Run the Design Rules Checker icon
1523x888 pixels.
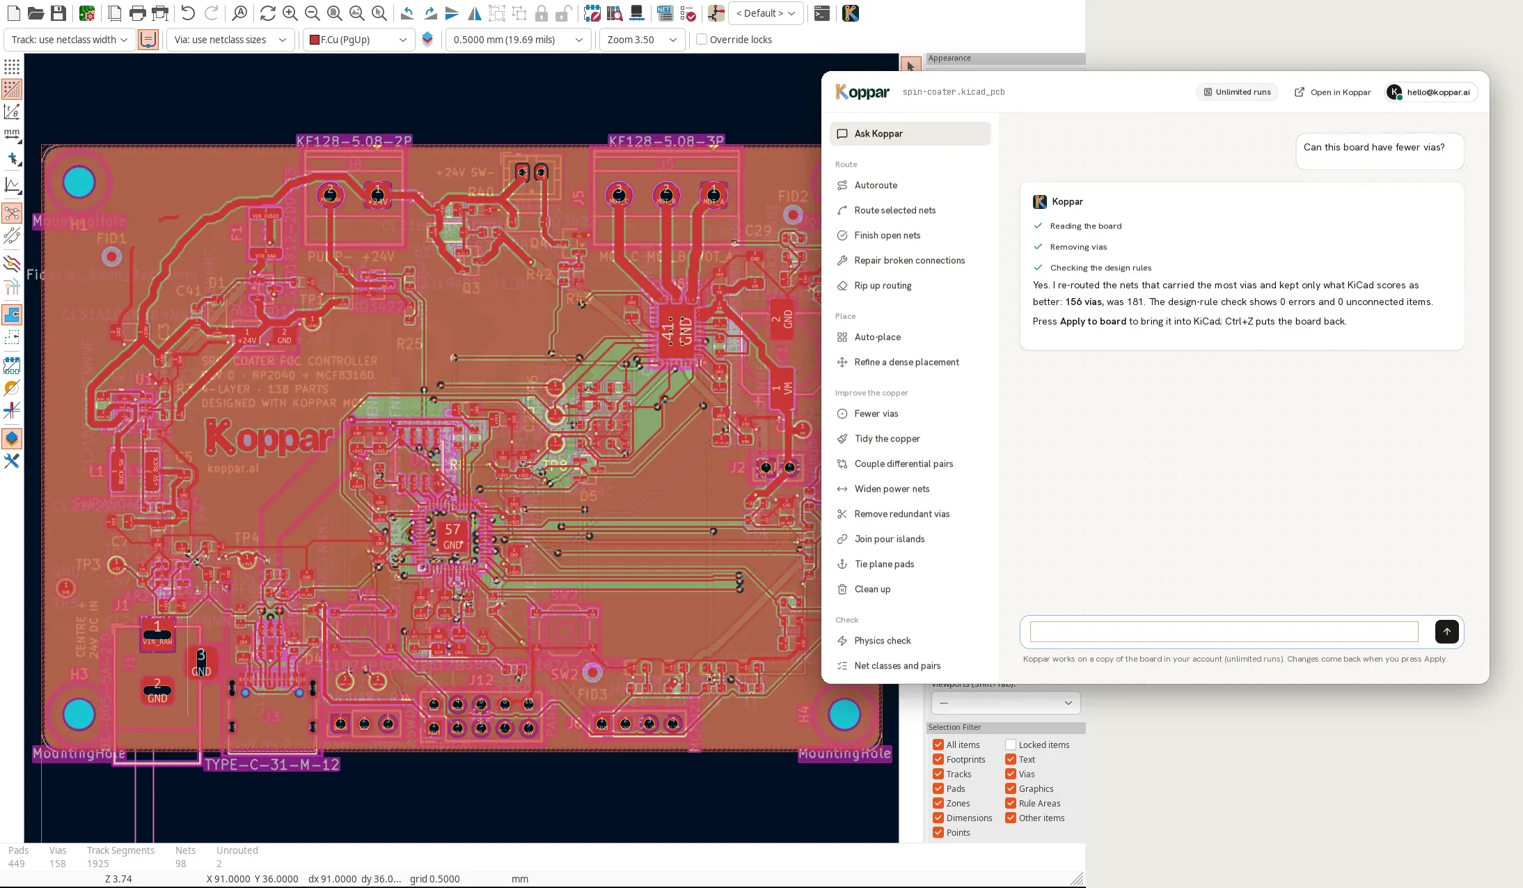pyautogui.click(x=688, y=13)
